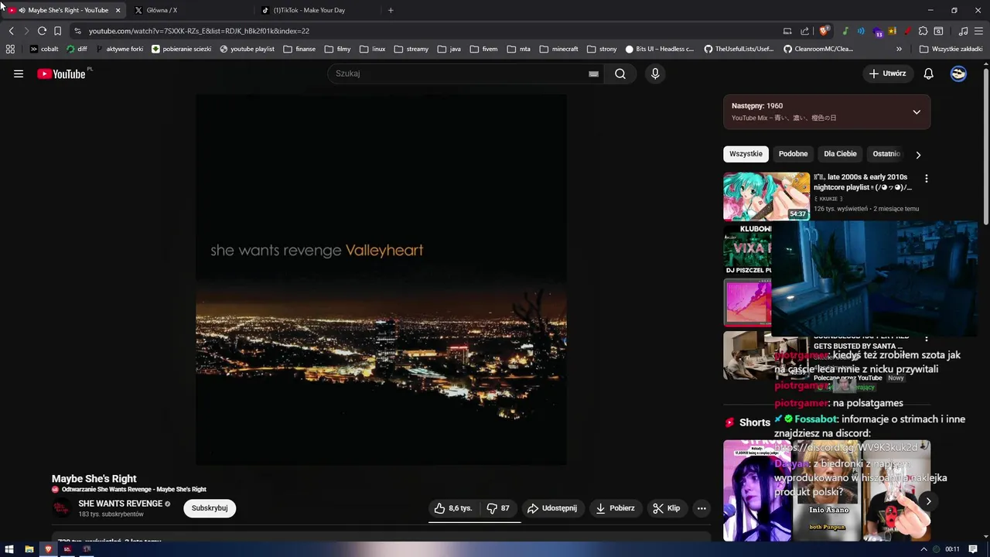Dislike the video (87)
Screen dimensions: 990x557
click(498, 508)
